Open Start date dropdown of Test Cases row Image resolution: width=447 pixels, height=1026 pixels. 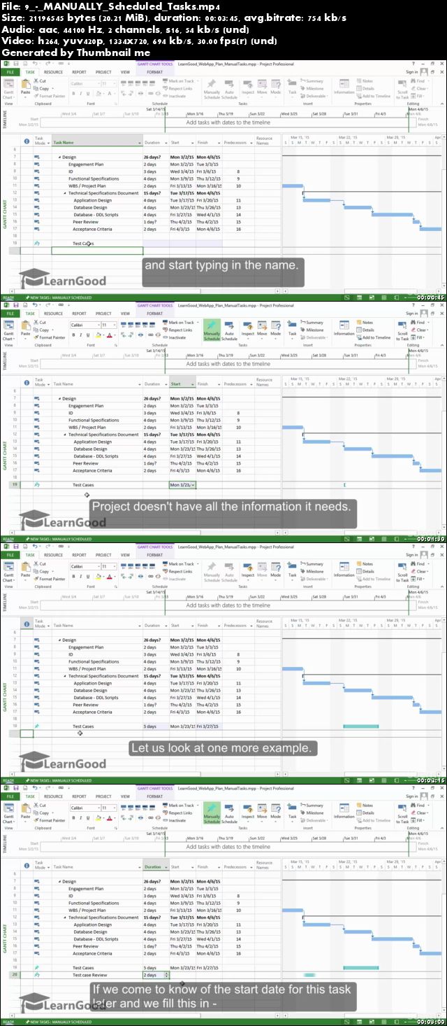[x=193, y=484]
